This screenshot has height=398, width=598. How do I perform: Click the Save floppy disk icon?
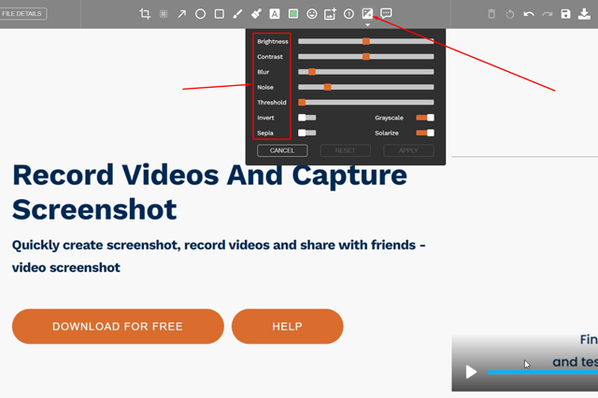565,14
